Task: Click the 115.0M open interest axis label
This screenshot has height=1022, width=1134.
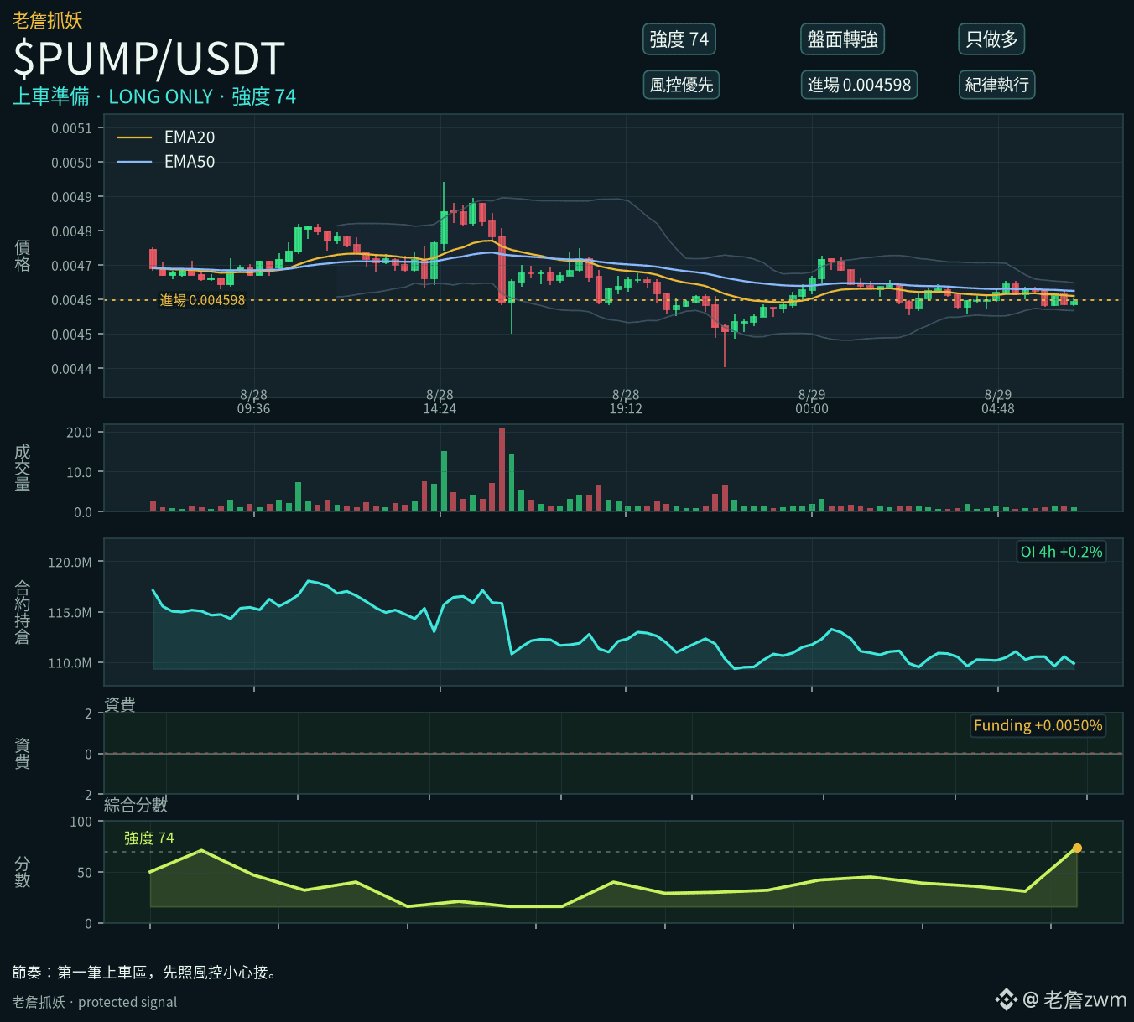Action: coord(70,613)
